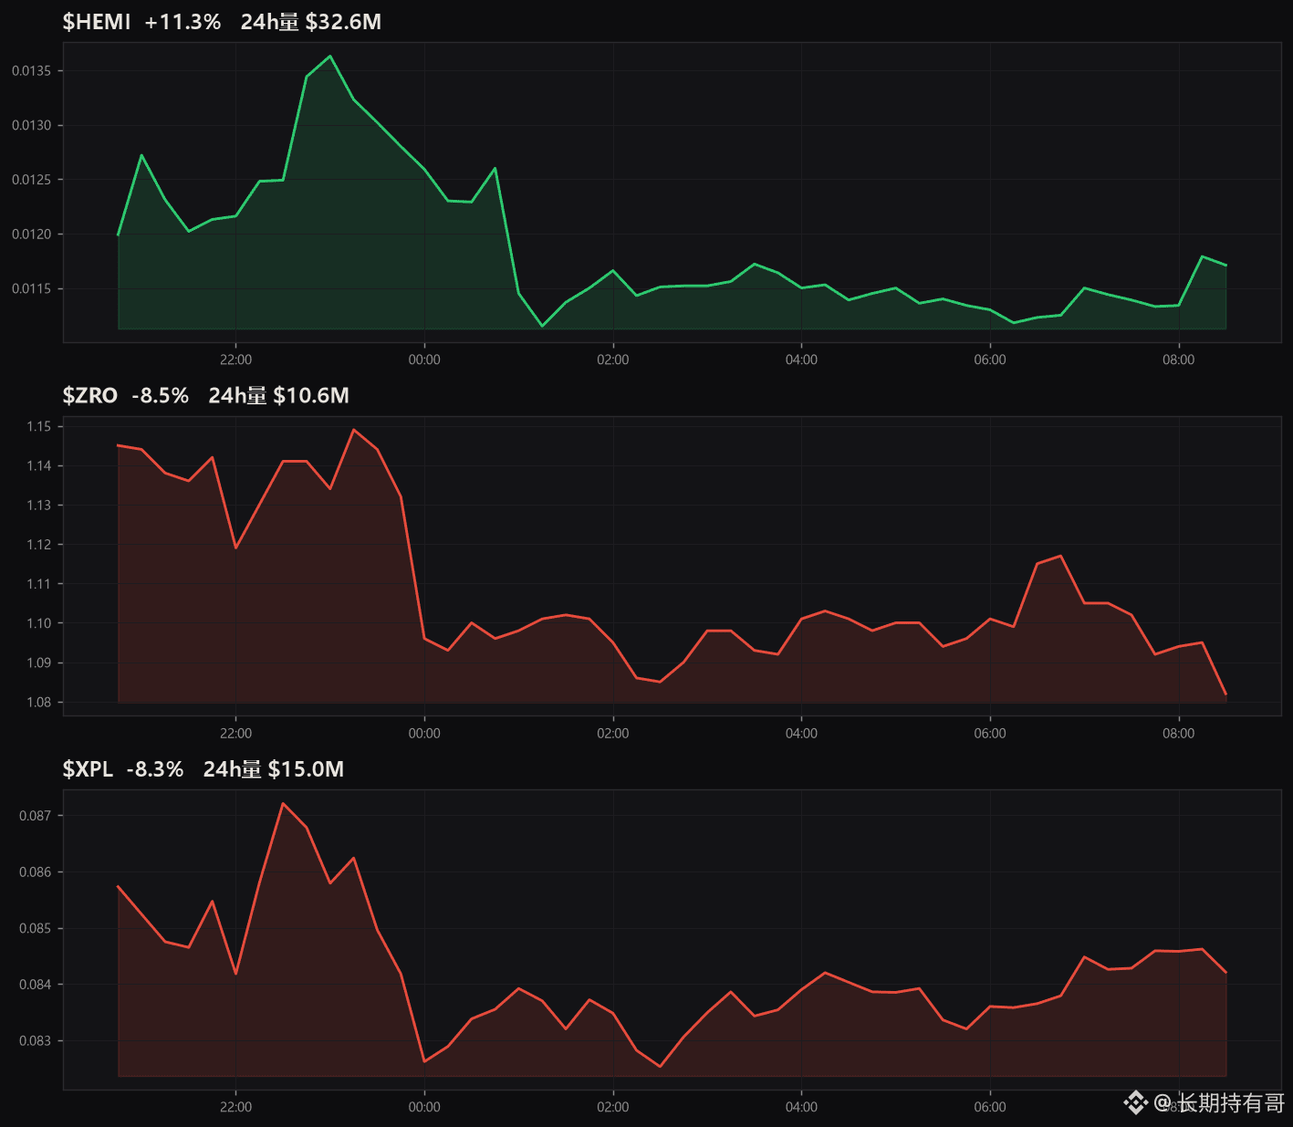
Task: Click the highest peak of the XPL line
Action: tap(283, 803)
